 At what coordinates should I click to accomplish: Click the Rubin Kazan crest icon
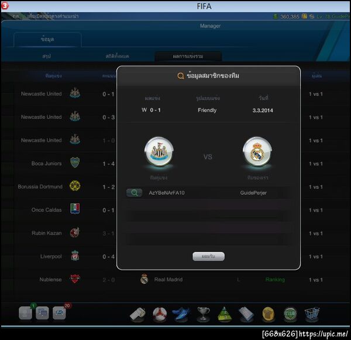[75, 232]
